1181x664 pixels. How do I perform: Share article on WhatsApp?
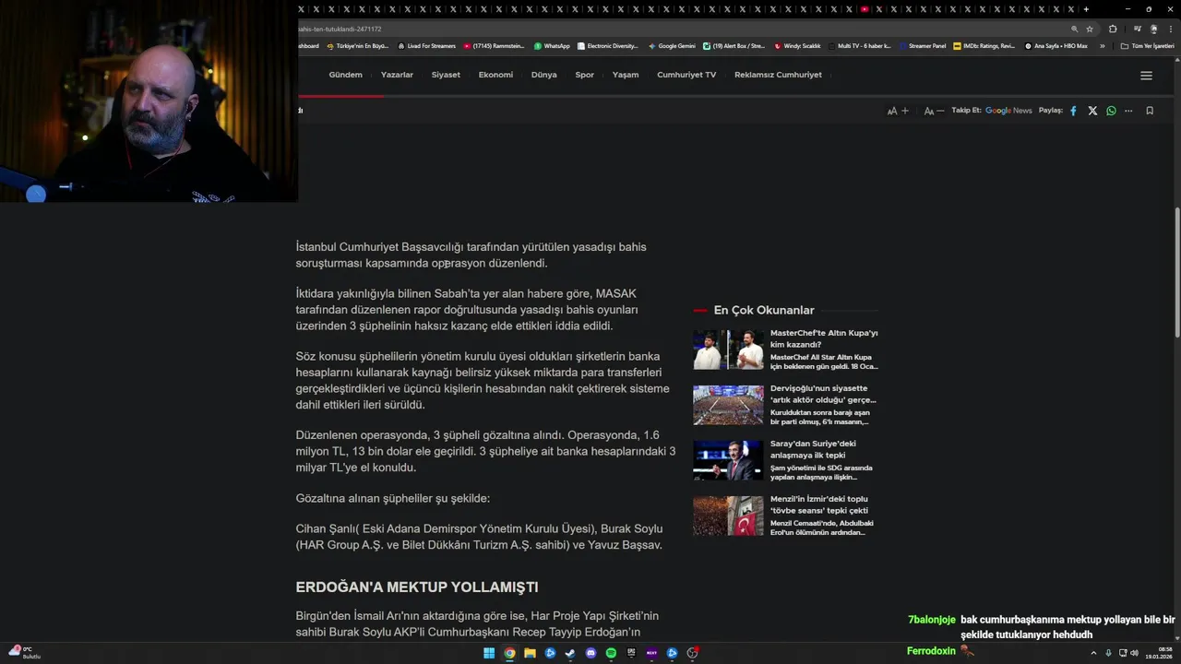coord(1111,111)
